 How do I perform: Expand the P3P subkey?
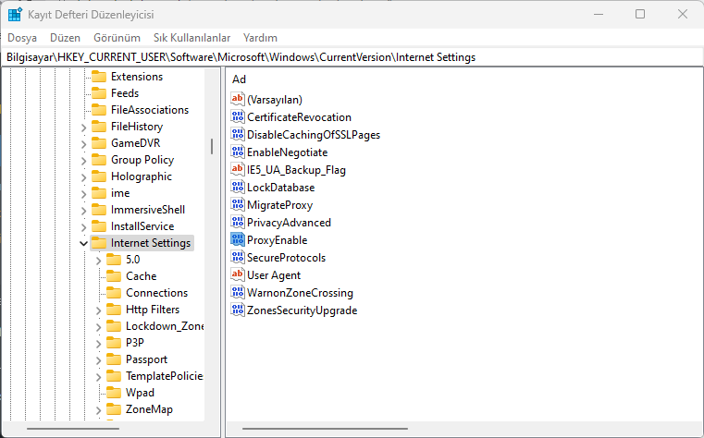(99, 344)
